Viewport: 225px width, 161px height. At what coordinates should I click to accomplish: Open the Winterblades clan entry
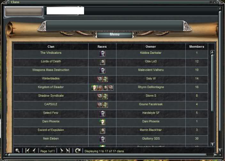click(51, 78)
